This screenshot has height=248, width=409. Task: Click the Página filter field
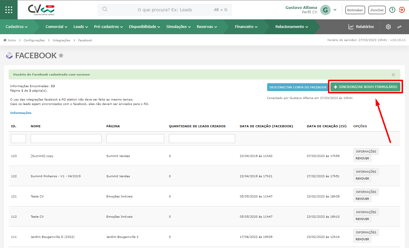pyautogui.click(x=135, y=139)
